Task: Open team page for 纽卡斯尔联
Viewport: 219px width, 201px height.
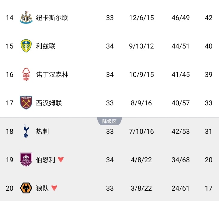Action: pyautogui.click(x=52, y=18)
